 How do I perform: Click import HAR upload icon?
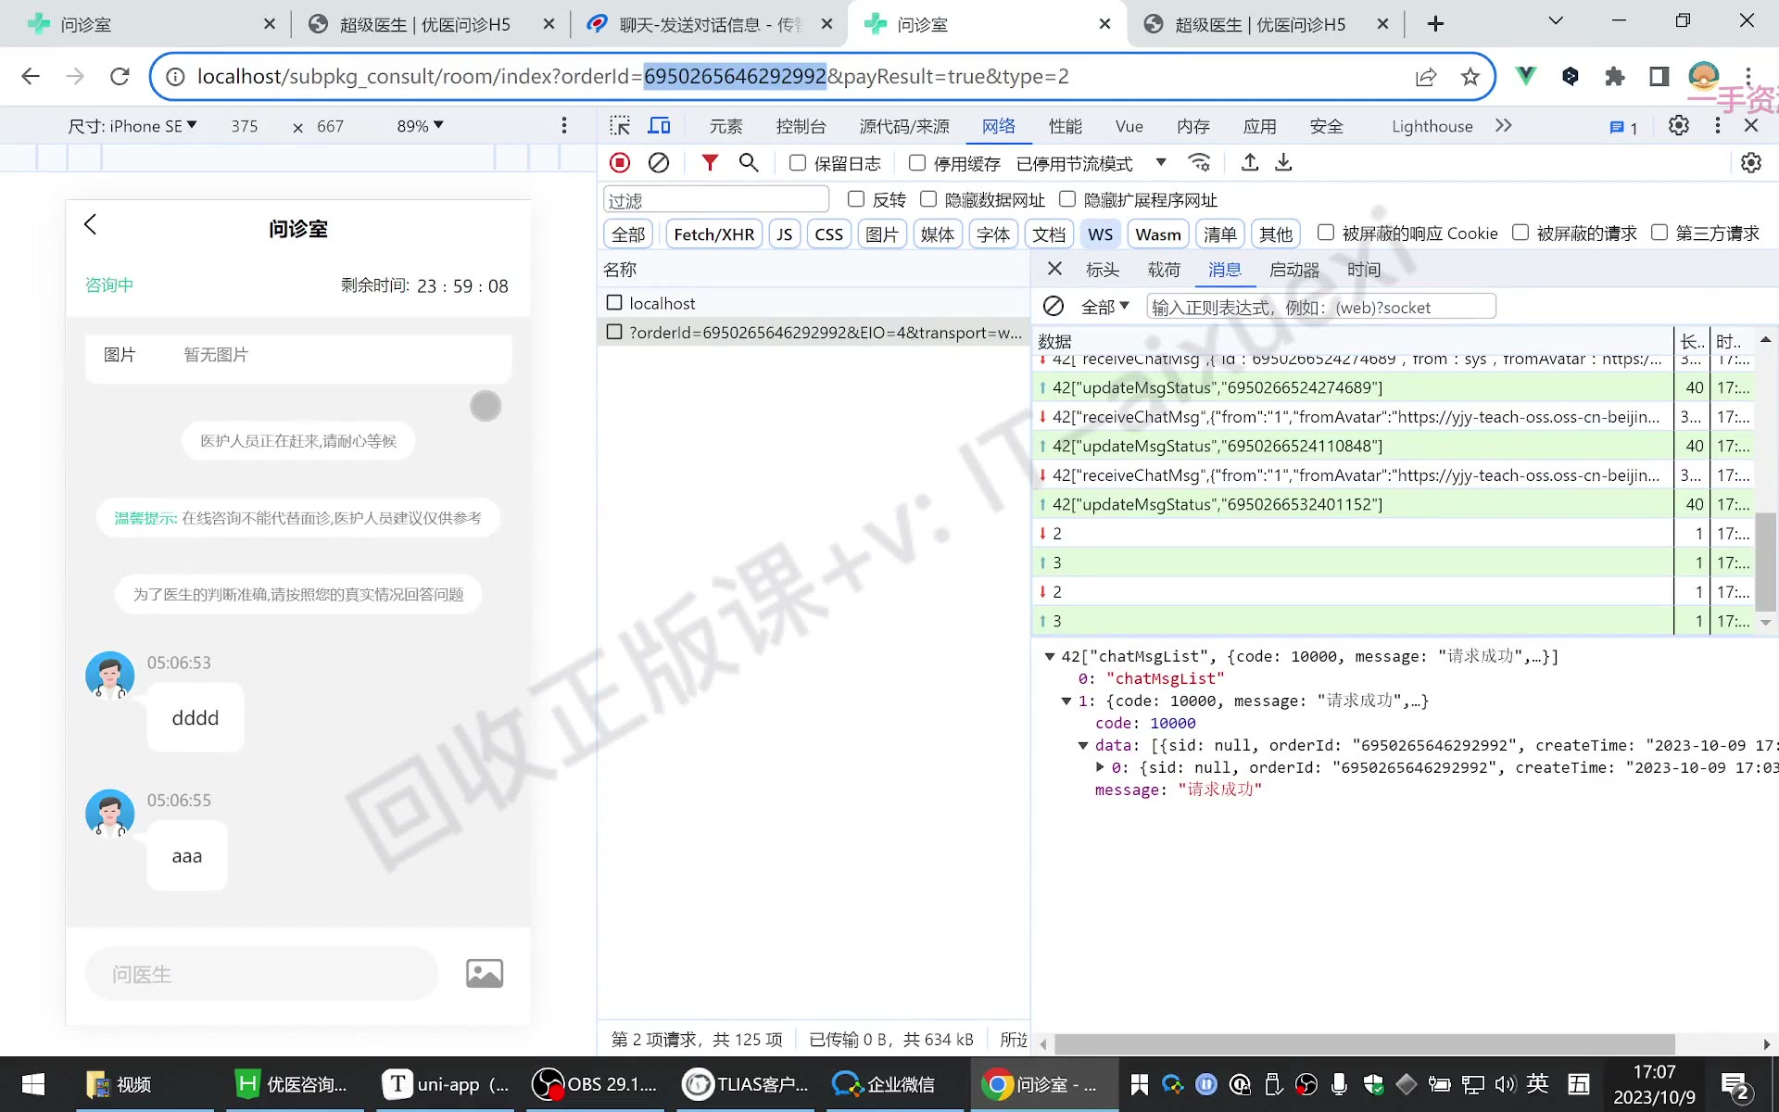tap(1250, 163)
